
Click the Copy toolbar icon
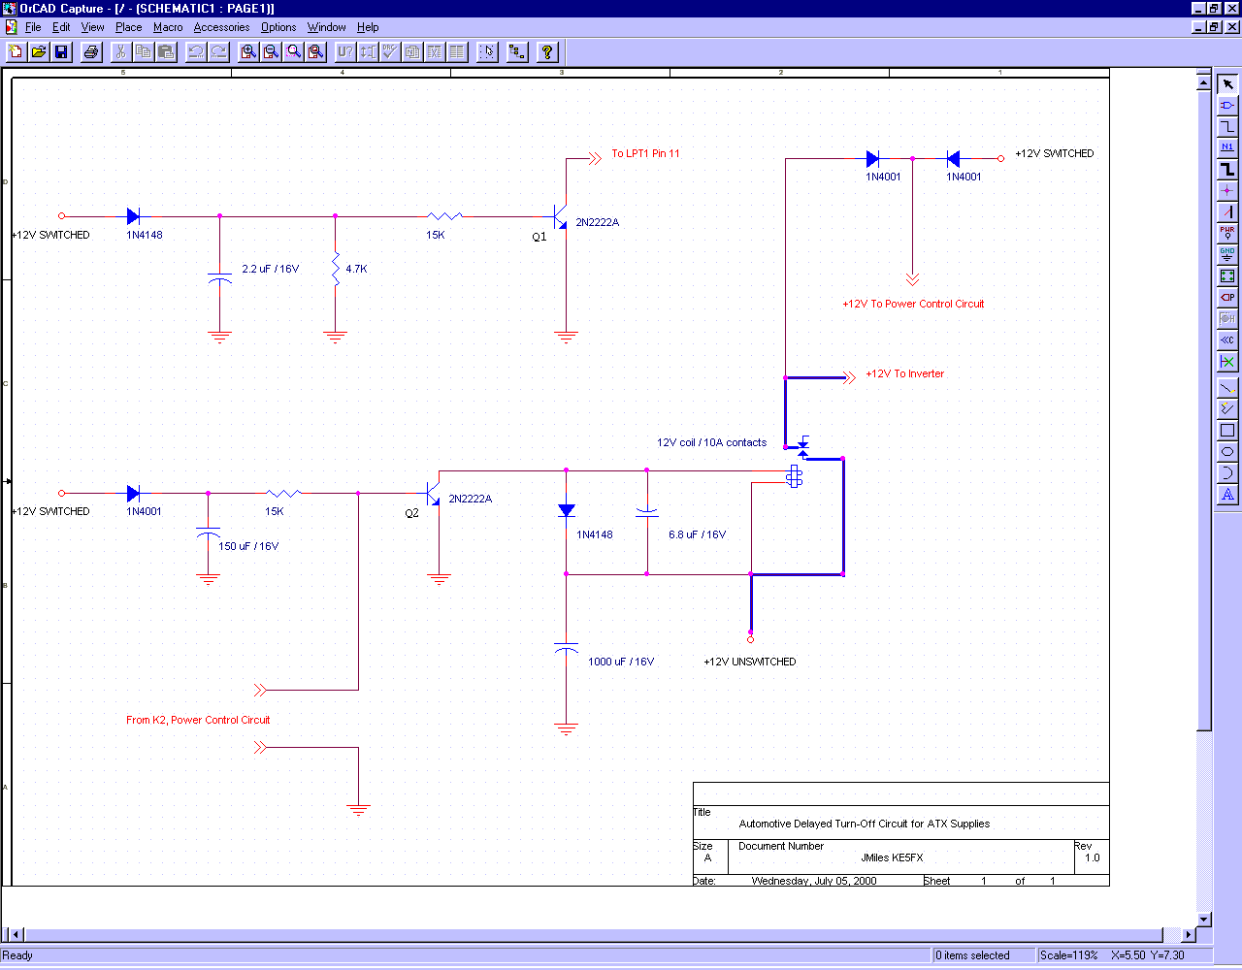(144, 51)
